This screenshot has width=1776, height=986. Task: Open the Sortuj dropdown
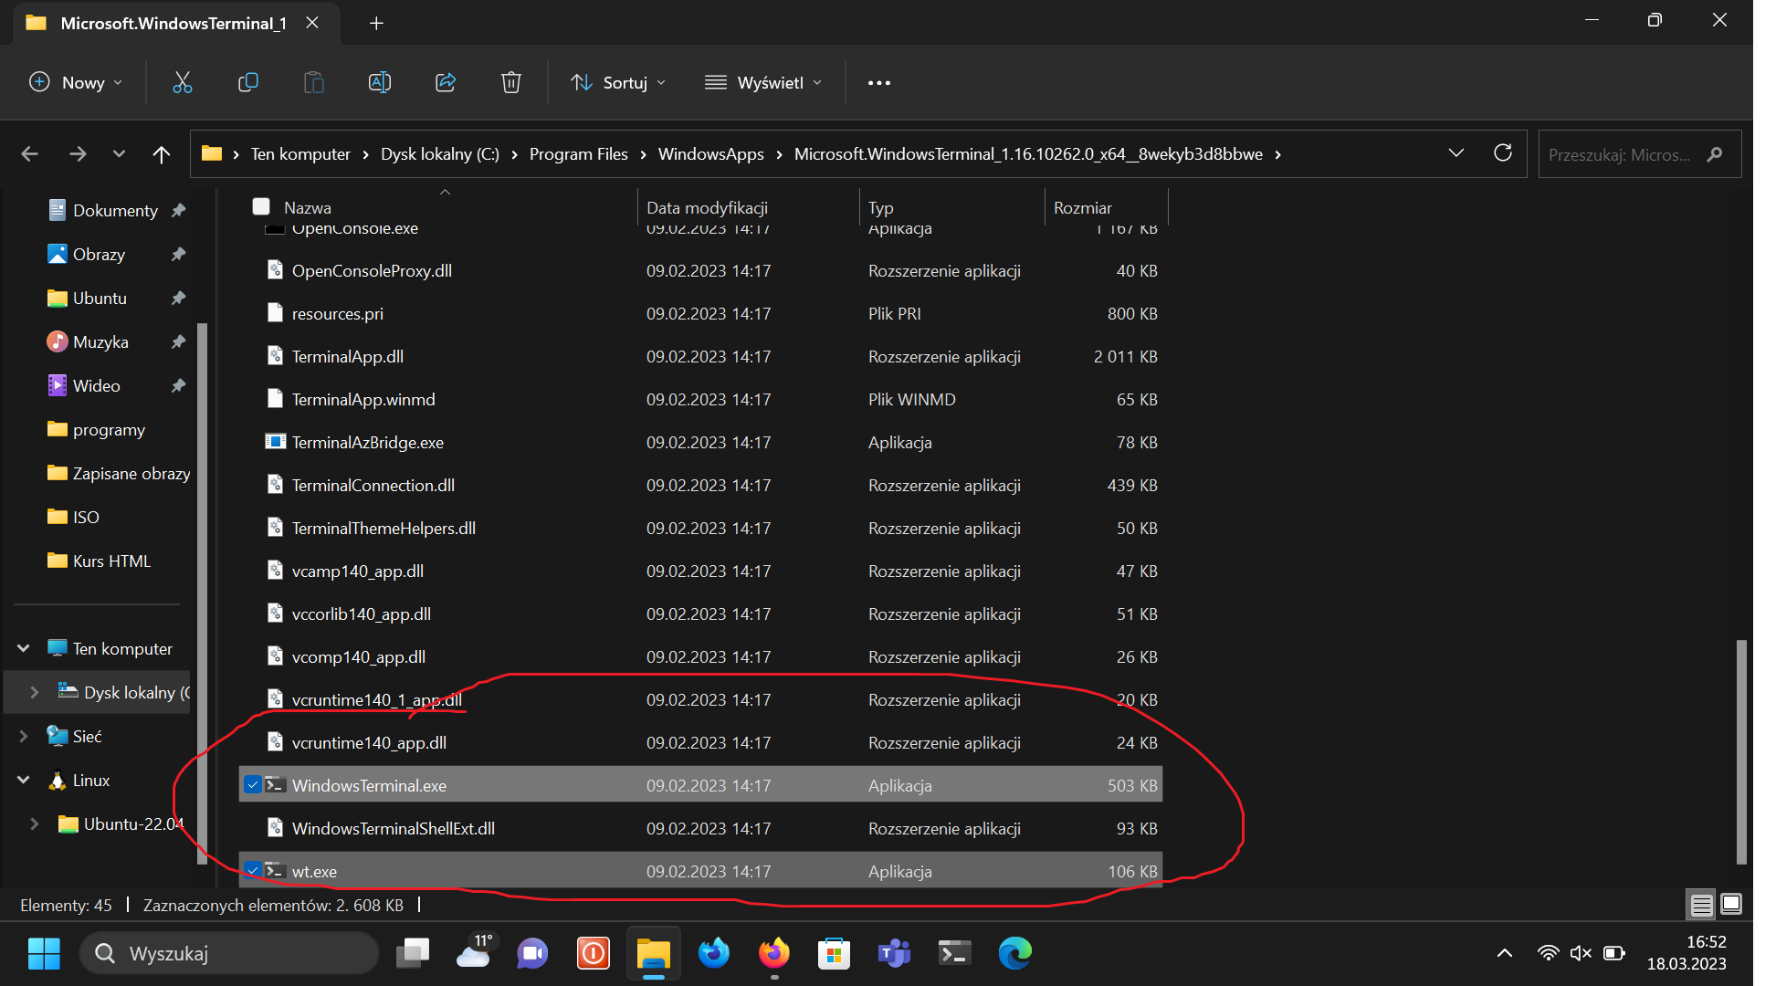(x=618, y=82)
